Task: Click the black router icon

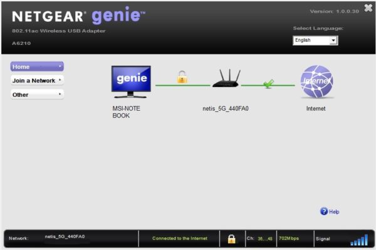Action: (226, 78)
